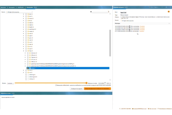Viewport: 172px width, 115px height.
Task: Expand the var folder tree node
Action: [x=24, y=70]
